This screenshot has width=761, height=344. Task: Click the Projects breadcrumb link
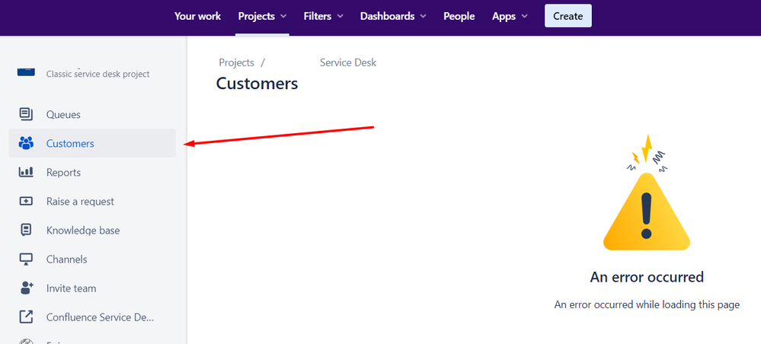pyautogui.click(x=236, y=62)
